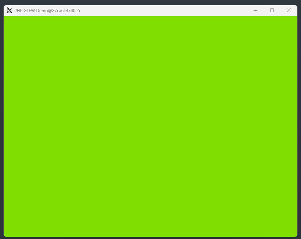Click the green canvas's bottom-left corner

point(5,235)
